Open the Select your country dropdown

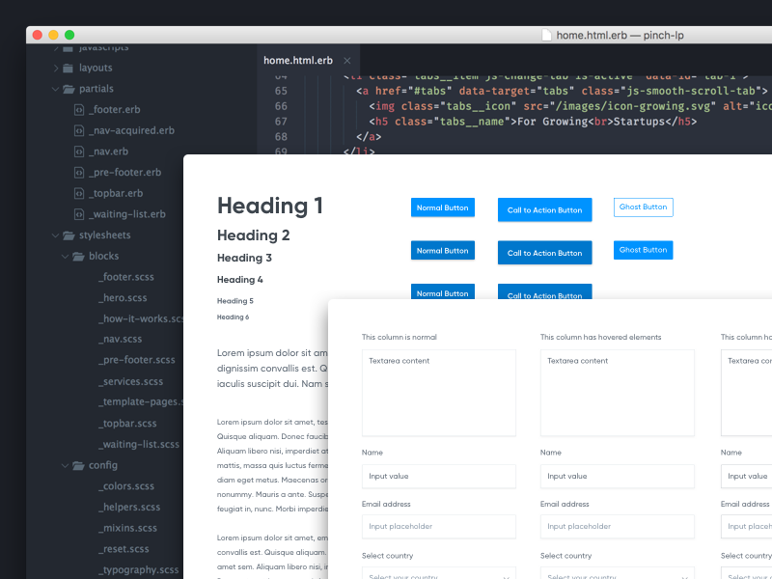438,574
